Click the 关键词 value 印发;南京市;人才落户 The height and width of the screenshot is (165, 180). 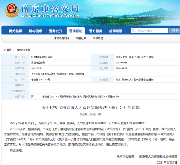click(x=135, y=80)
